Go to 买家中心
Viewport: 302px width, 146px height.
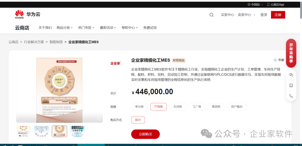coord(227,15)
